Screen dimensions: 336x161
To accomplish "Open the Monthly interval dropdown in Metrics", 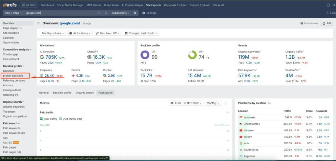I will (213, 103).
